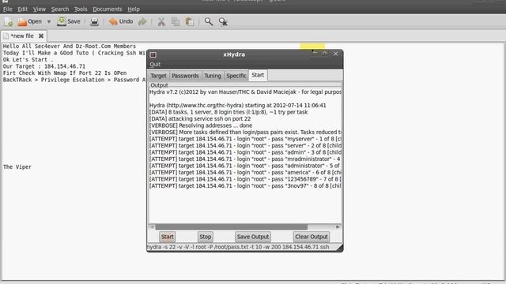Click the attempt line with pass "myserver"
This screenshot has height=284, width=506.
click(245, 139)
